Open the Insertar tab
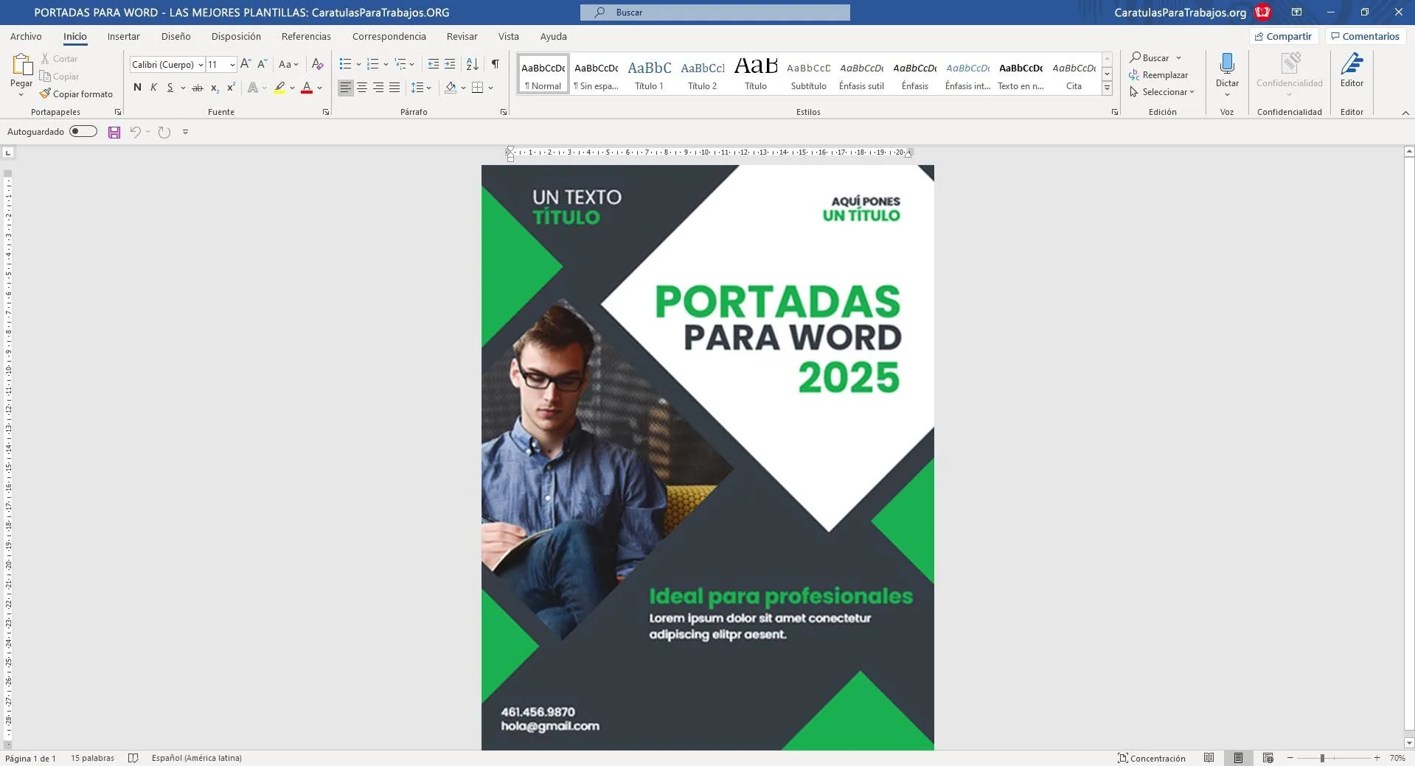The width and height of the screenshot is (1415, 766). pos(123,36)
